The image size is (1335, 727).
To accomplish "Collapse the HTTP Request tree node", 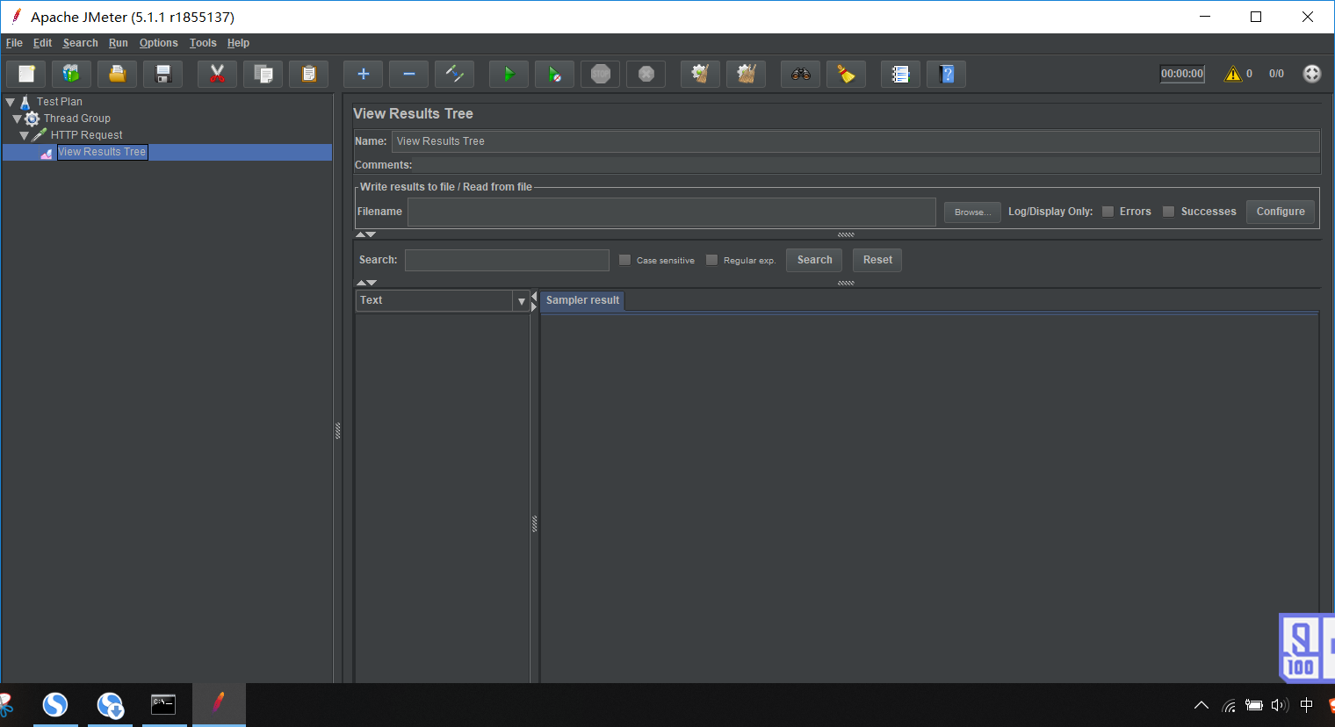I will (25, 135).
